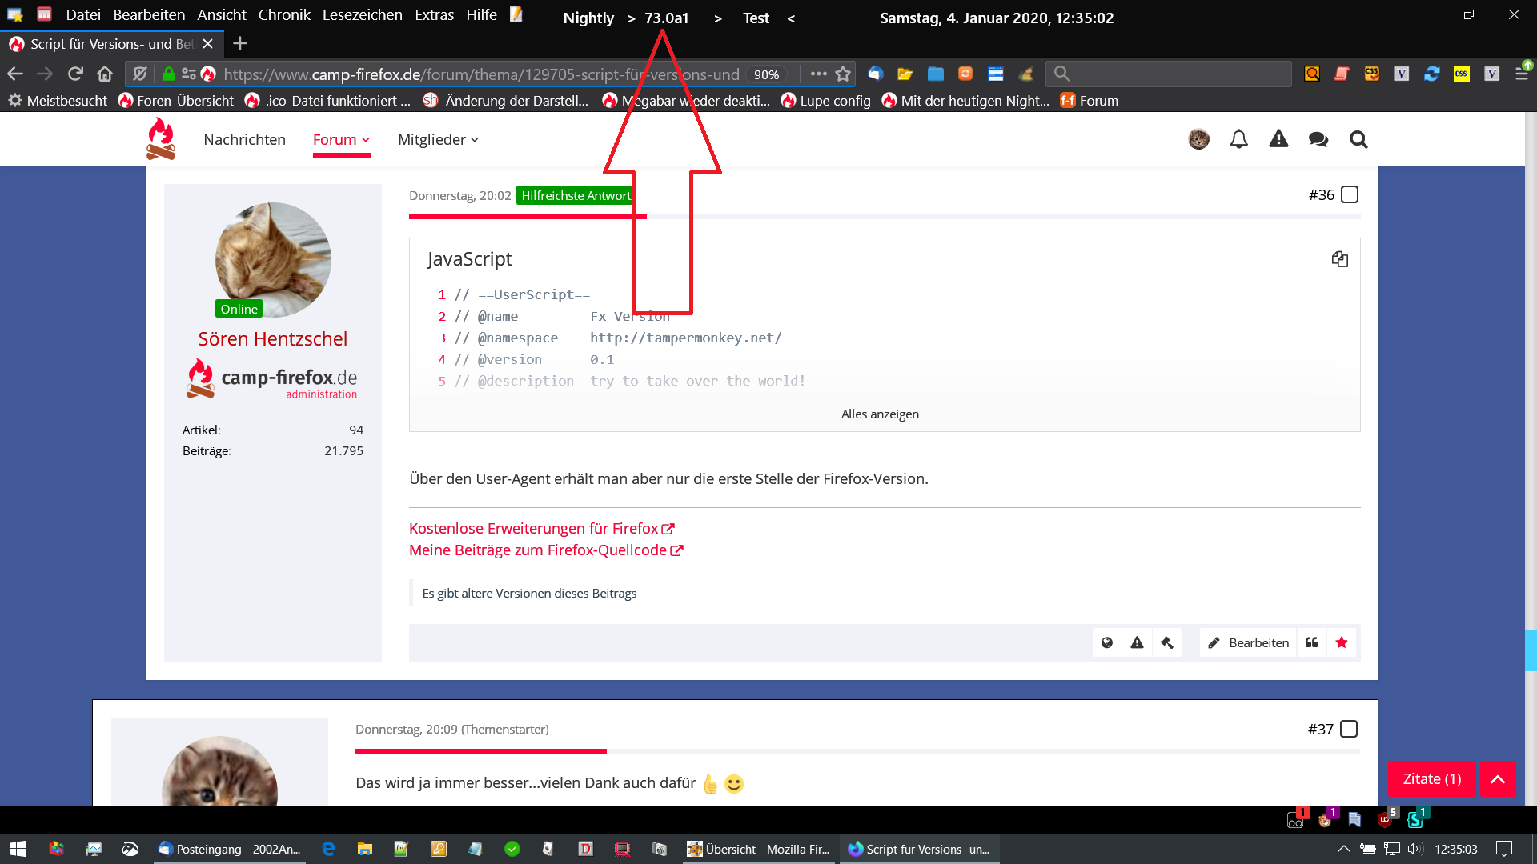This screenshot has width=1537, height=864.
Task: Click the quote icon in post #36
Action: [x=1311, y=642]
